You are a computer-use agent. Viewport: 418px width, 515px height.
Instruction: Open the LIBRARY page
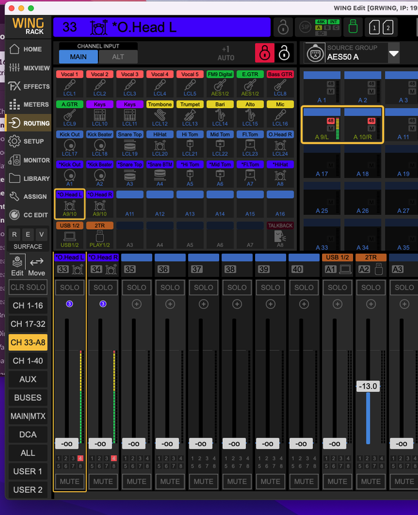click(x=28, y=178)
